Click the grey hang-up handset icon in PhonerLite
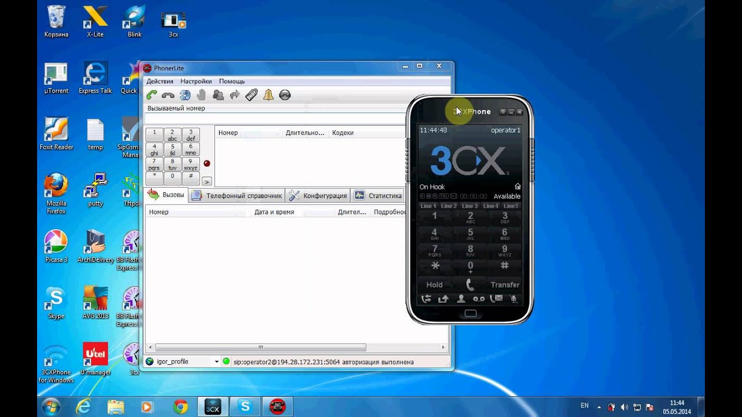 tap(168, 95)
